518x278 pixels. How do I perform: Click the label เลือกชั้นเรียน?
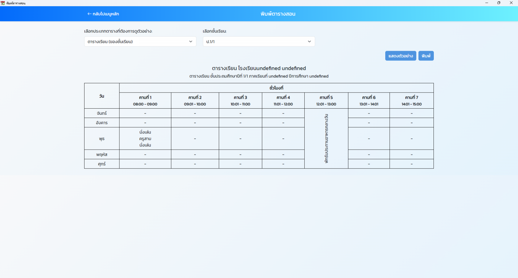(x=215, y=31)
